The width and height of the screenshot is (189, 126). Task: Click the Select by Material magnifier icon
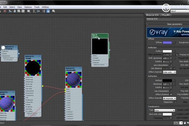[x=54, y=11]
